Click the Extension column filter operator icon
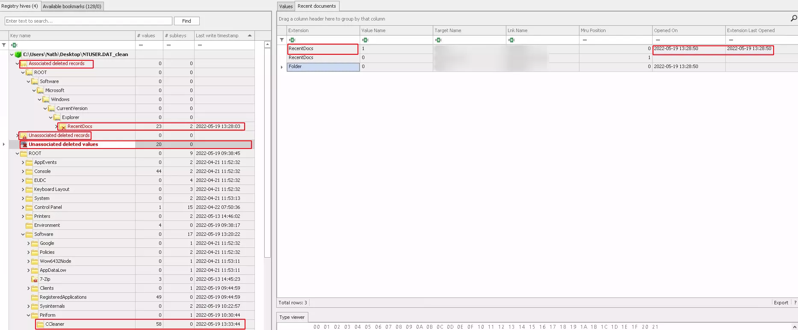Screen dimensions: 798x330 click(293, 40)
